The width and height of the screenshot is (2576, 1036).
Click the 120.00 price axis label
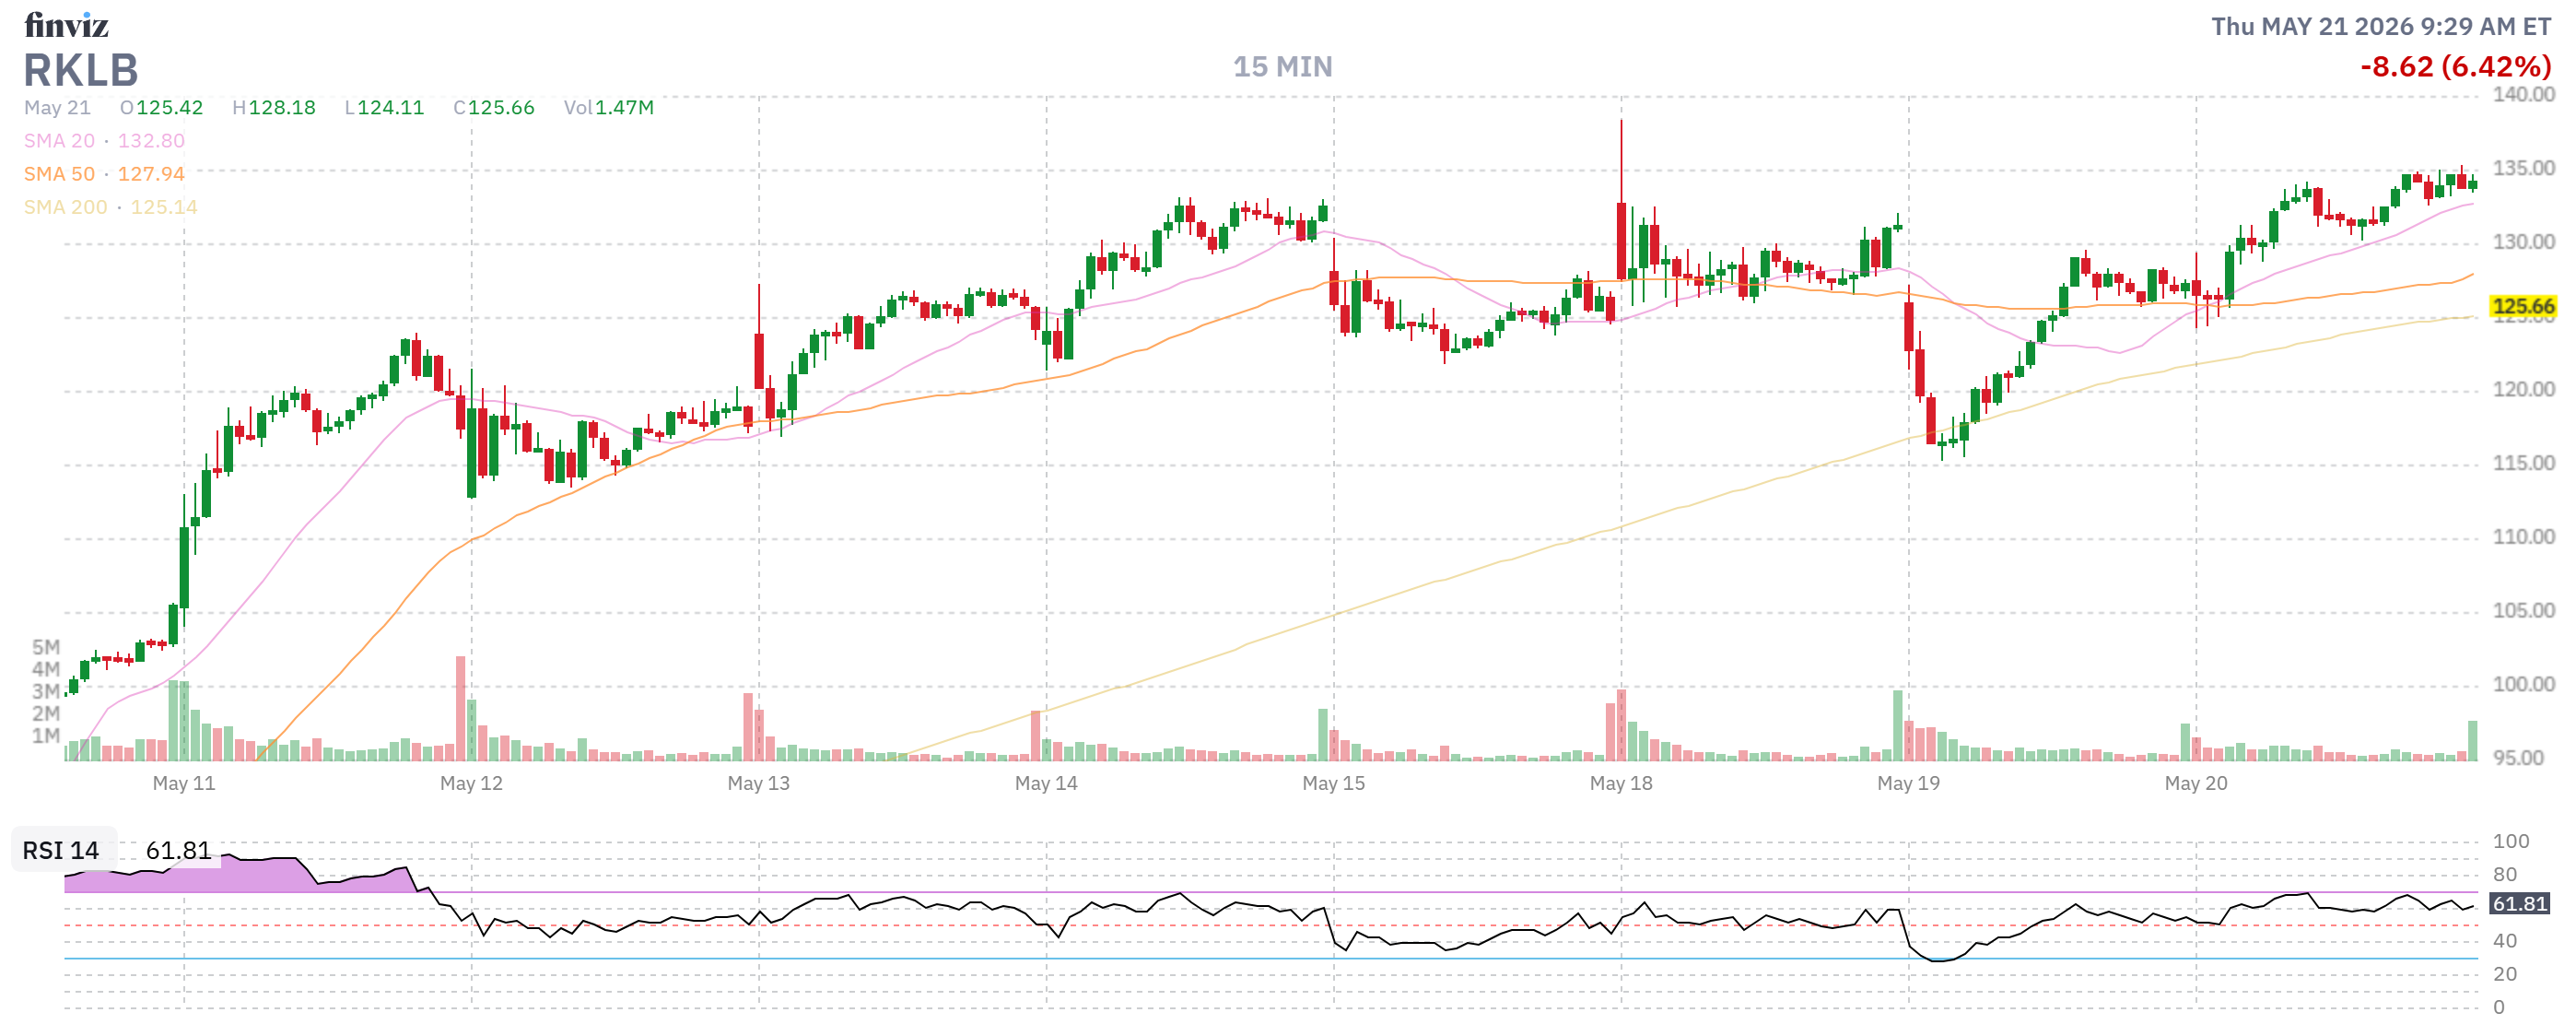[x=2523, y=390]
